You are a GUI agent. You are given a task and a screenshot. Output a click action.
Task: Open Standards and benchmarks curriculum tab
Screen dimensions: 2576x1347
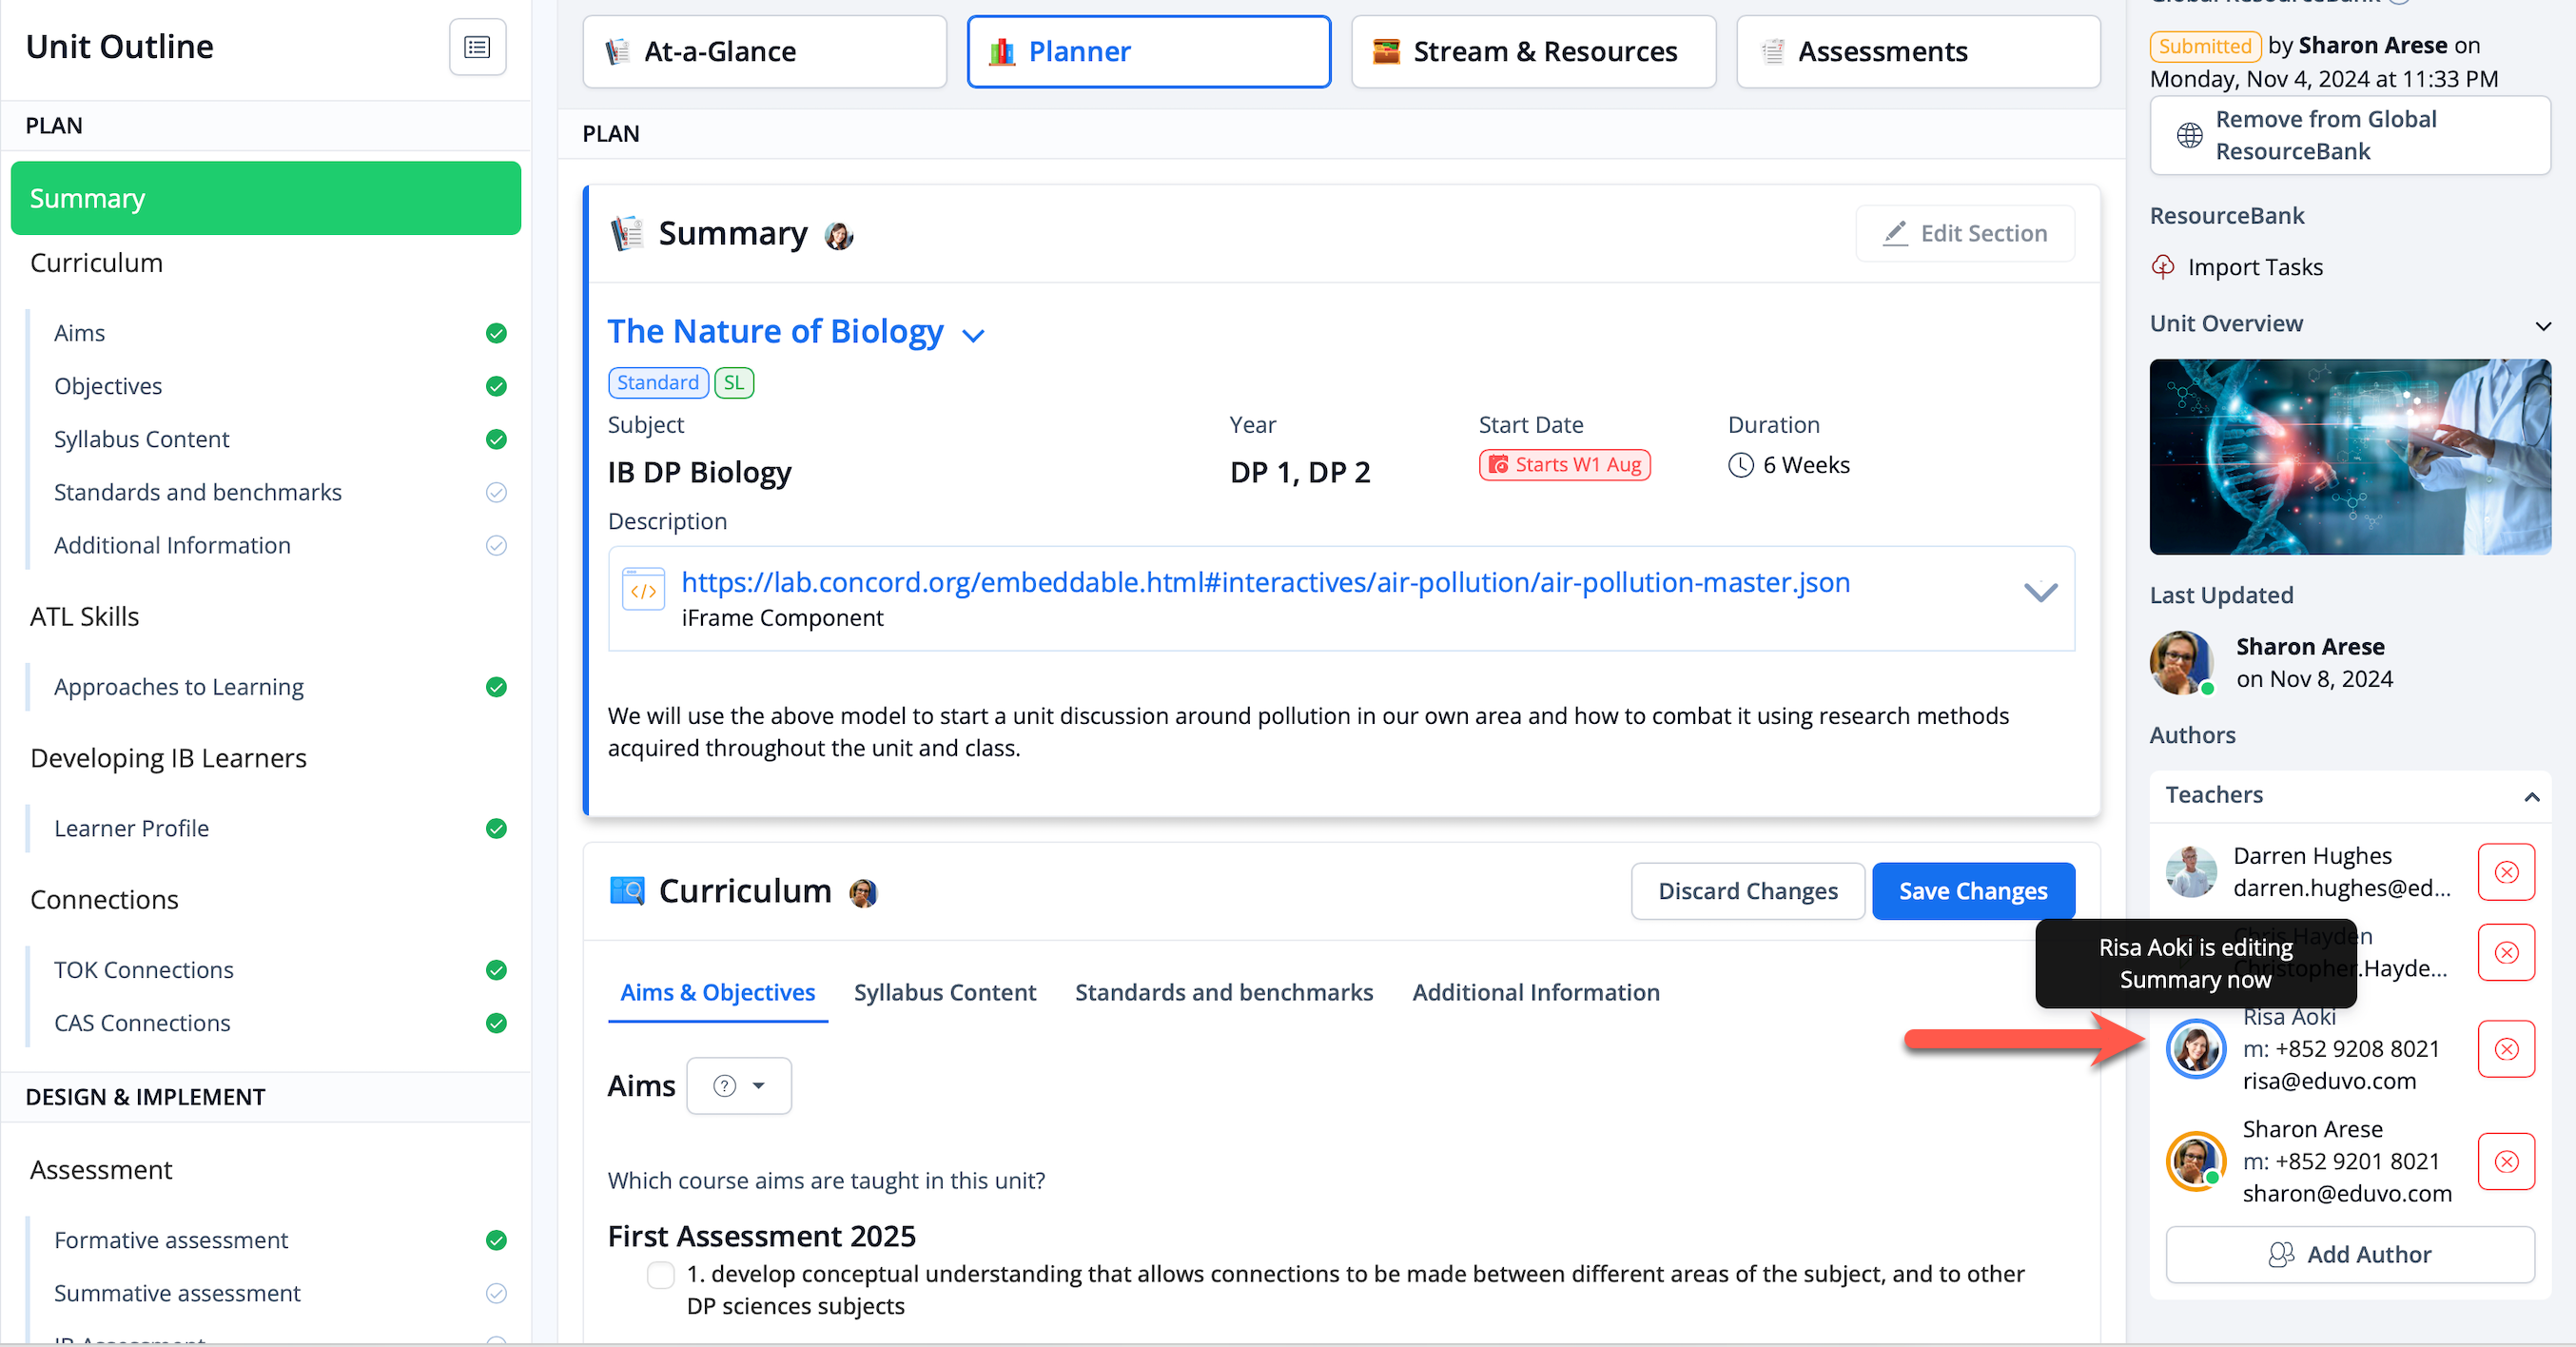[1224, 992]
